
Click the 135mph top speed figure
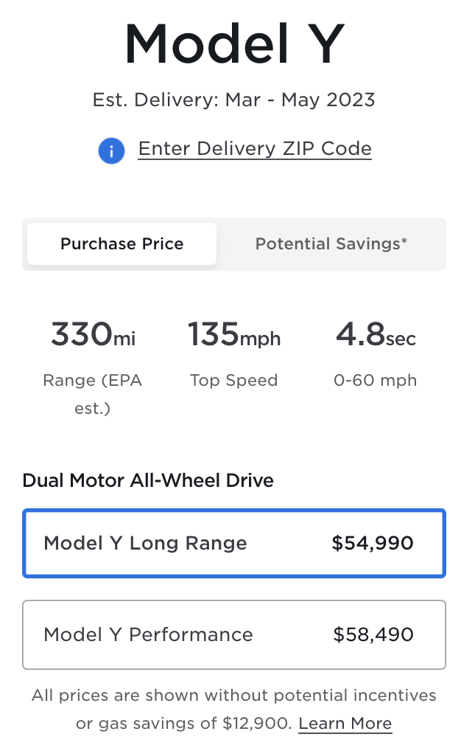tap(234, 336)
